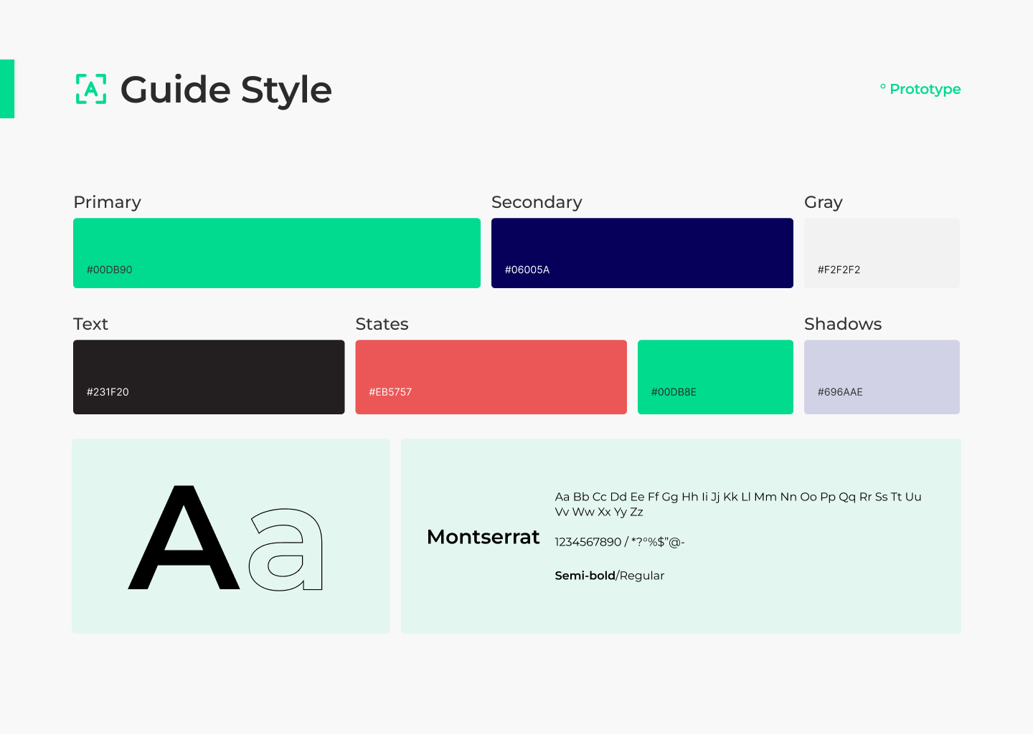The width and height of the screenshot is (1033, 734).
Task: Click the bracketed A logo icon
Action: click(x=91, y=89)
